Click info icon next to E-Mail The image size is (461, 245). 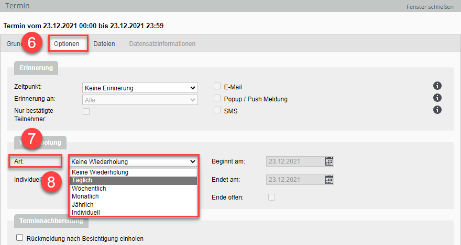[x=437, y=86]
